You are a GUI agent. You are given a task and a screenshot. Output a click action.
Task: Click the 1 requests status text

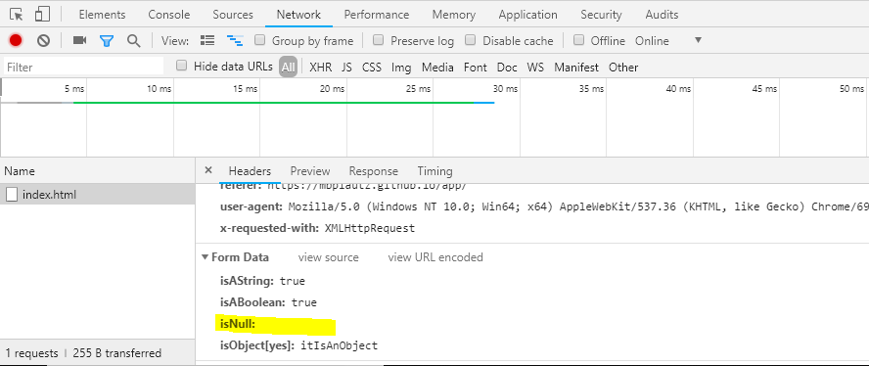31,353
